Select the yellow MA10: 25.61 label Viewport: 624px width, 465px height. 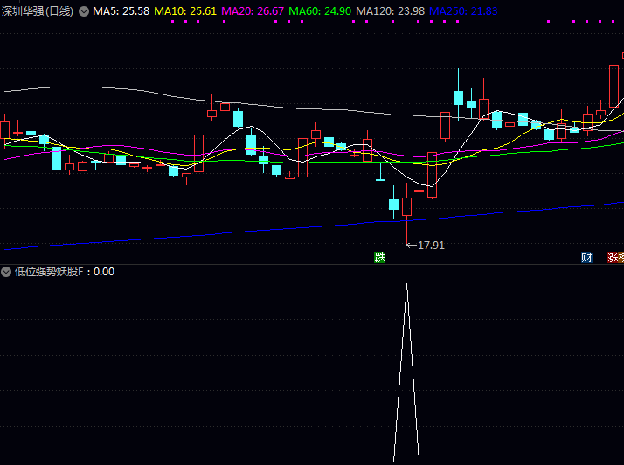coord(185,11)
